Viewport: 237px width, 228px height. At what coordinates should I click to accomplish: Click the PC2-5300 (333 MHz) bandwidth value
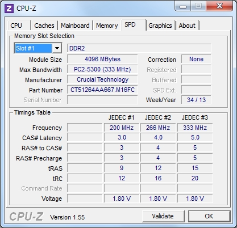point(102,69)
